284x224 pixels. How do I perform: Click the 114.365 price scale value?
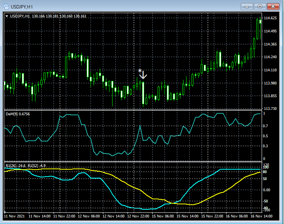pos(271,44)
